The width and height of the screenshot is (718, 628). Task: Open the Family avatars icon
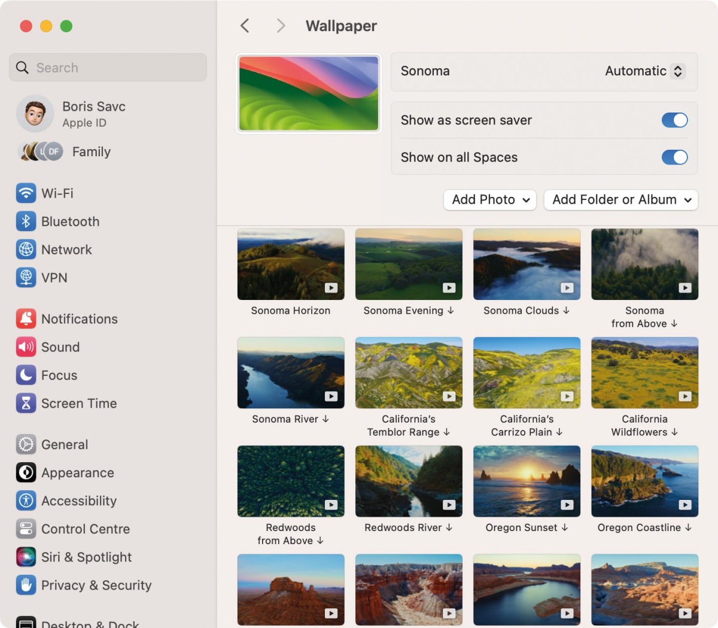pos(42,152)
